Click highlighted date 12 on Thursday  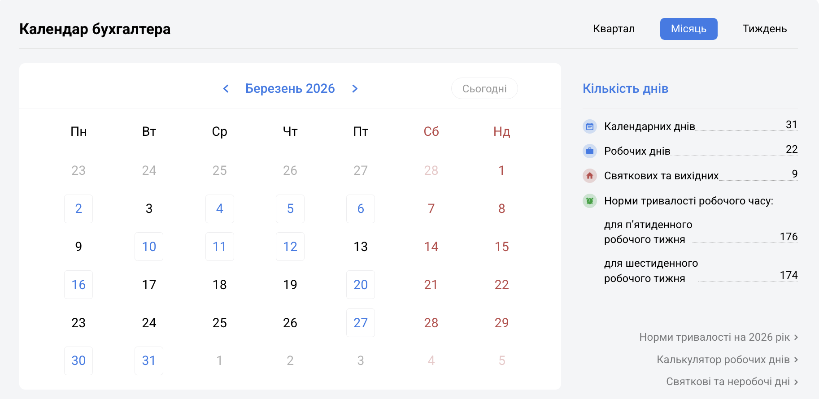[x=290, y=247]
